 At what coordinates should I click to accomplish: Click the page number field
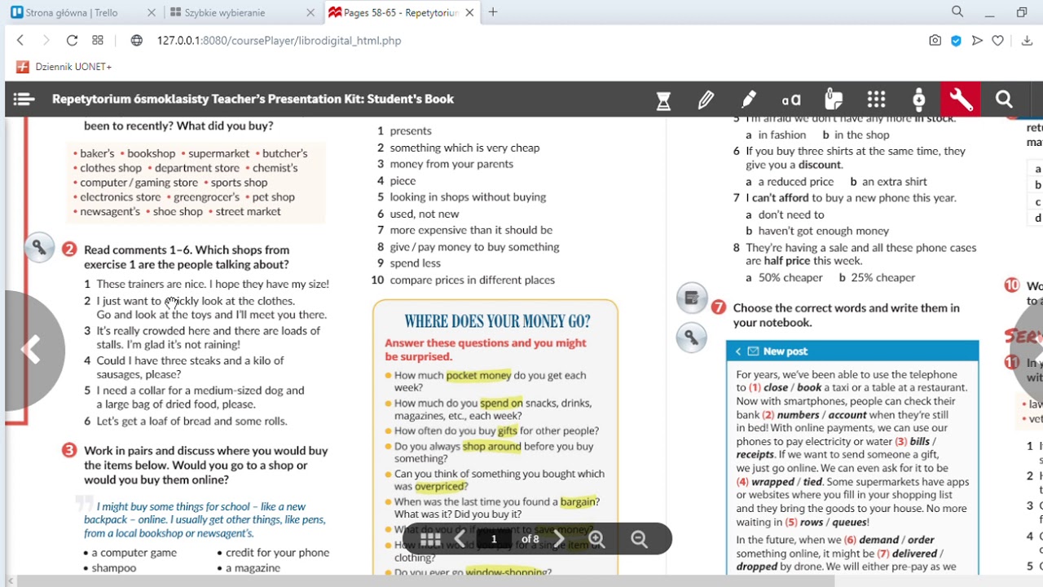(x=494, y=539)
